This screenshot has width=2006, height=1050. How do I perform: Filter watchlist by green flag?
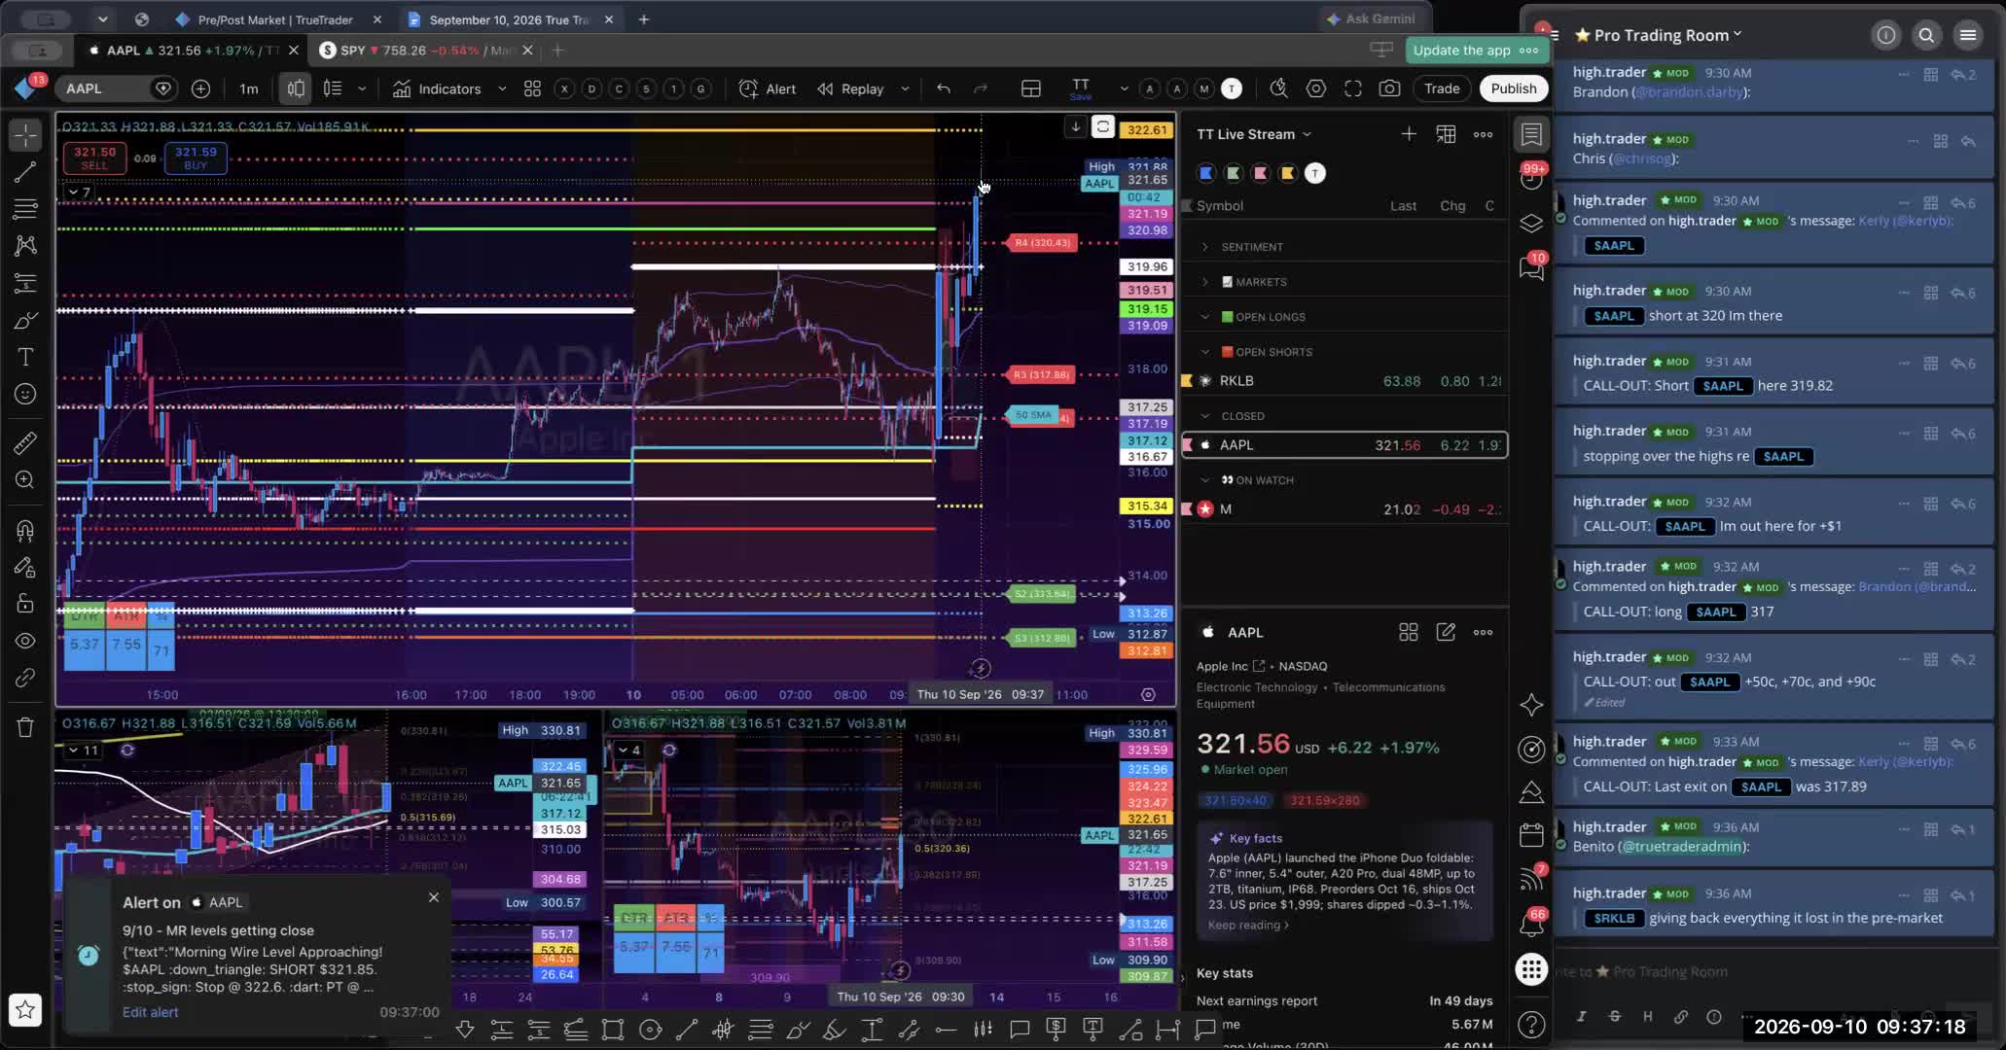(1234, 173)
